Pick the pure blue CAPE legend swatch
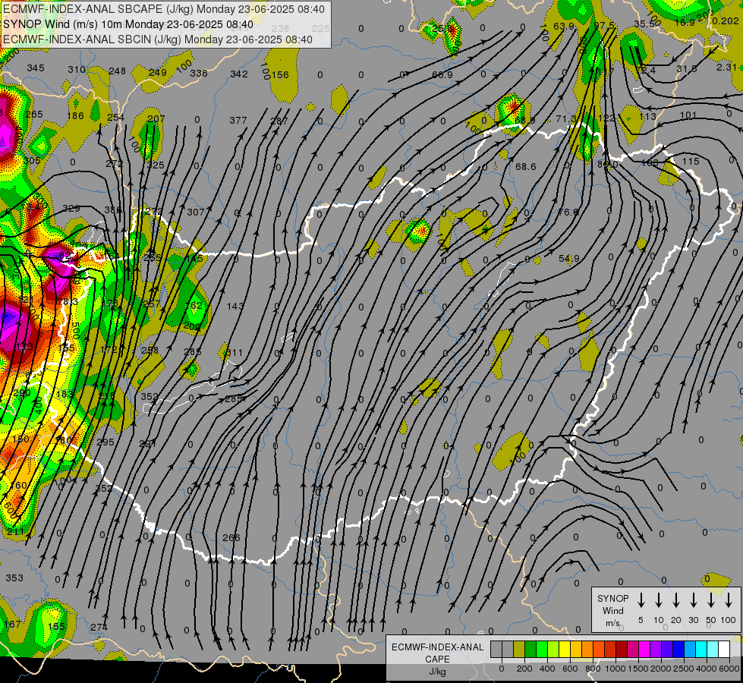 [x=678, y=650]
